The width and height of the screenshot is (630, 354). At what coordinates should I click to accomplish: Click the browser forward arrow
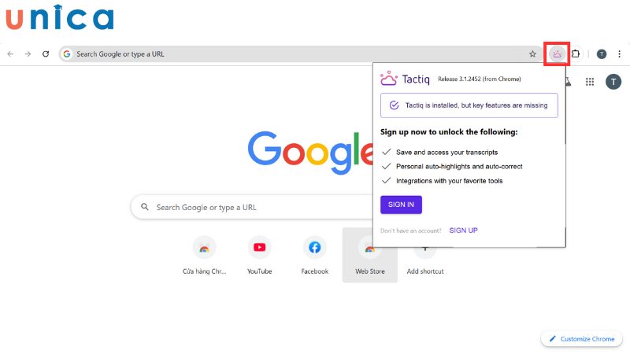(28, 53)
